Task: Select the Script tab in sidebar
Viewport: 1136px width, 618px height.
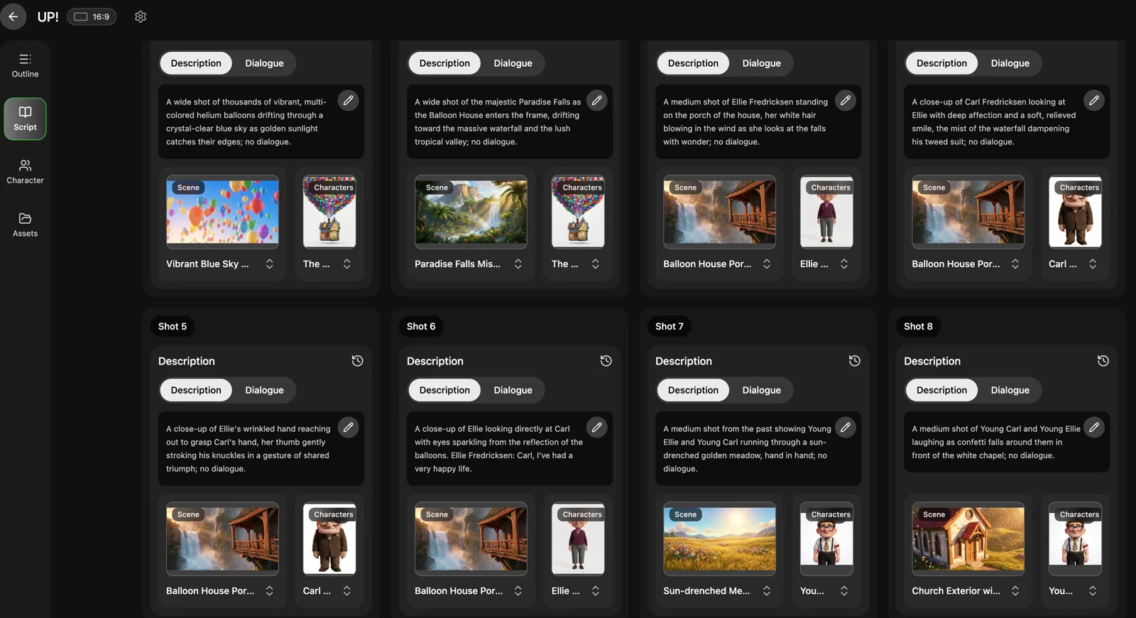Action: (x=25, y=119)
